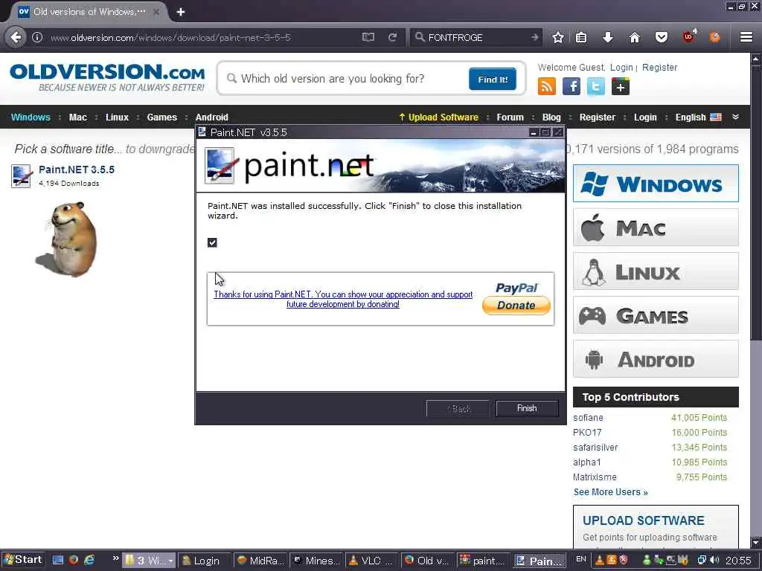Open a new browser tab with plus

pos(181,12)
